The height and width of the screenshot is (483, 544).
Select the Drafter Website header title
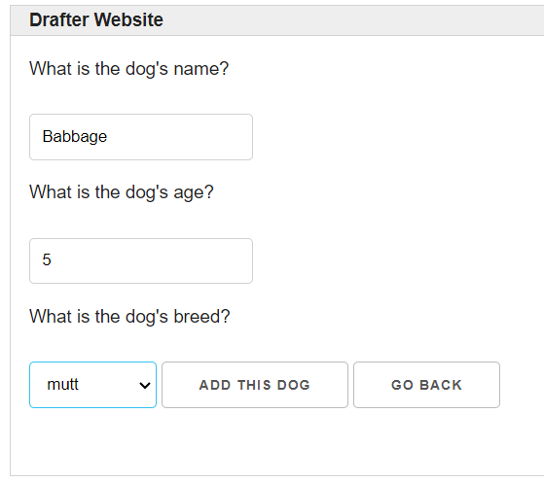coord(96,19)
